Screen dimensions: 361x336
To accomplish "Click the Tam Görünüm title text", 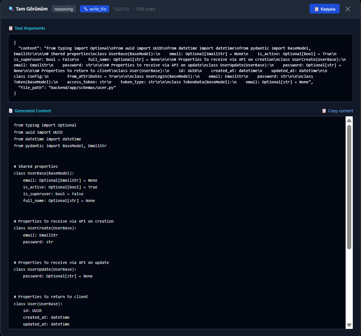I will click(32, 9).
